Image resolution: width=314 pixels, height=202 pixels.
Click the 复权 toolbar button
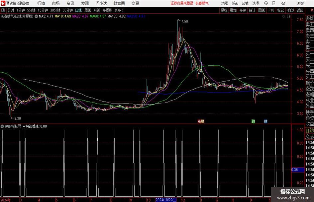click(x=224, y=10)
